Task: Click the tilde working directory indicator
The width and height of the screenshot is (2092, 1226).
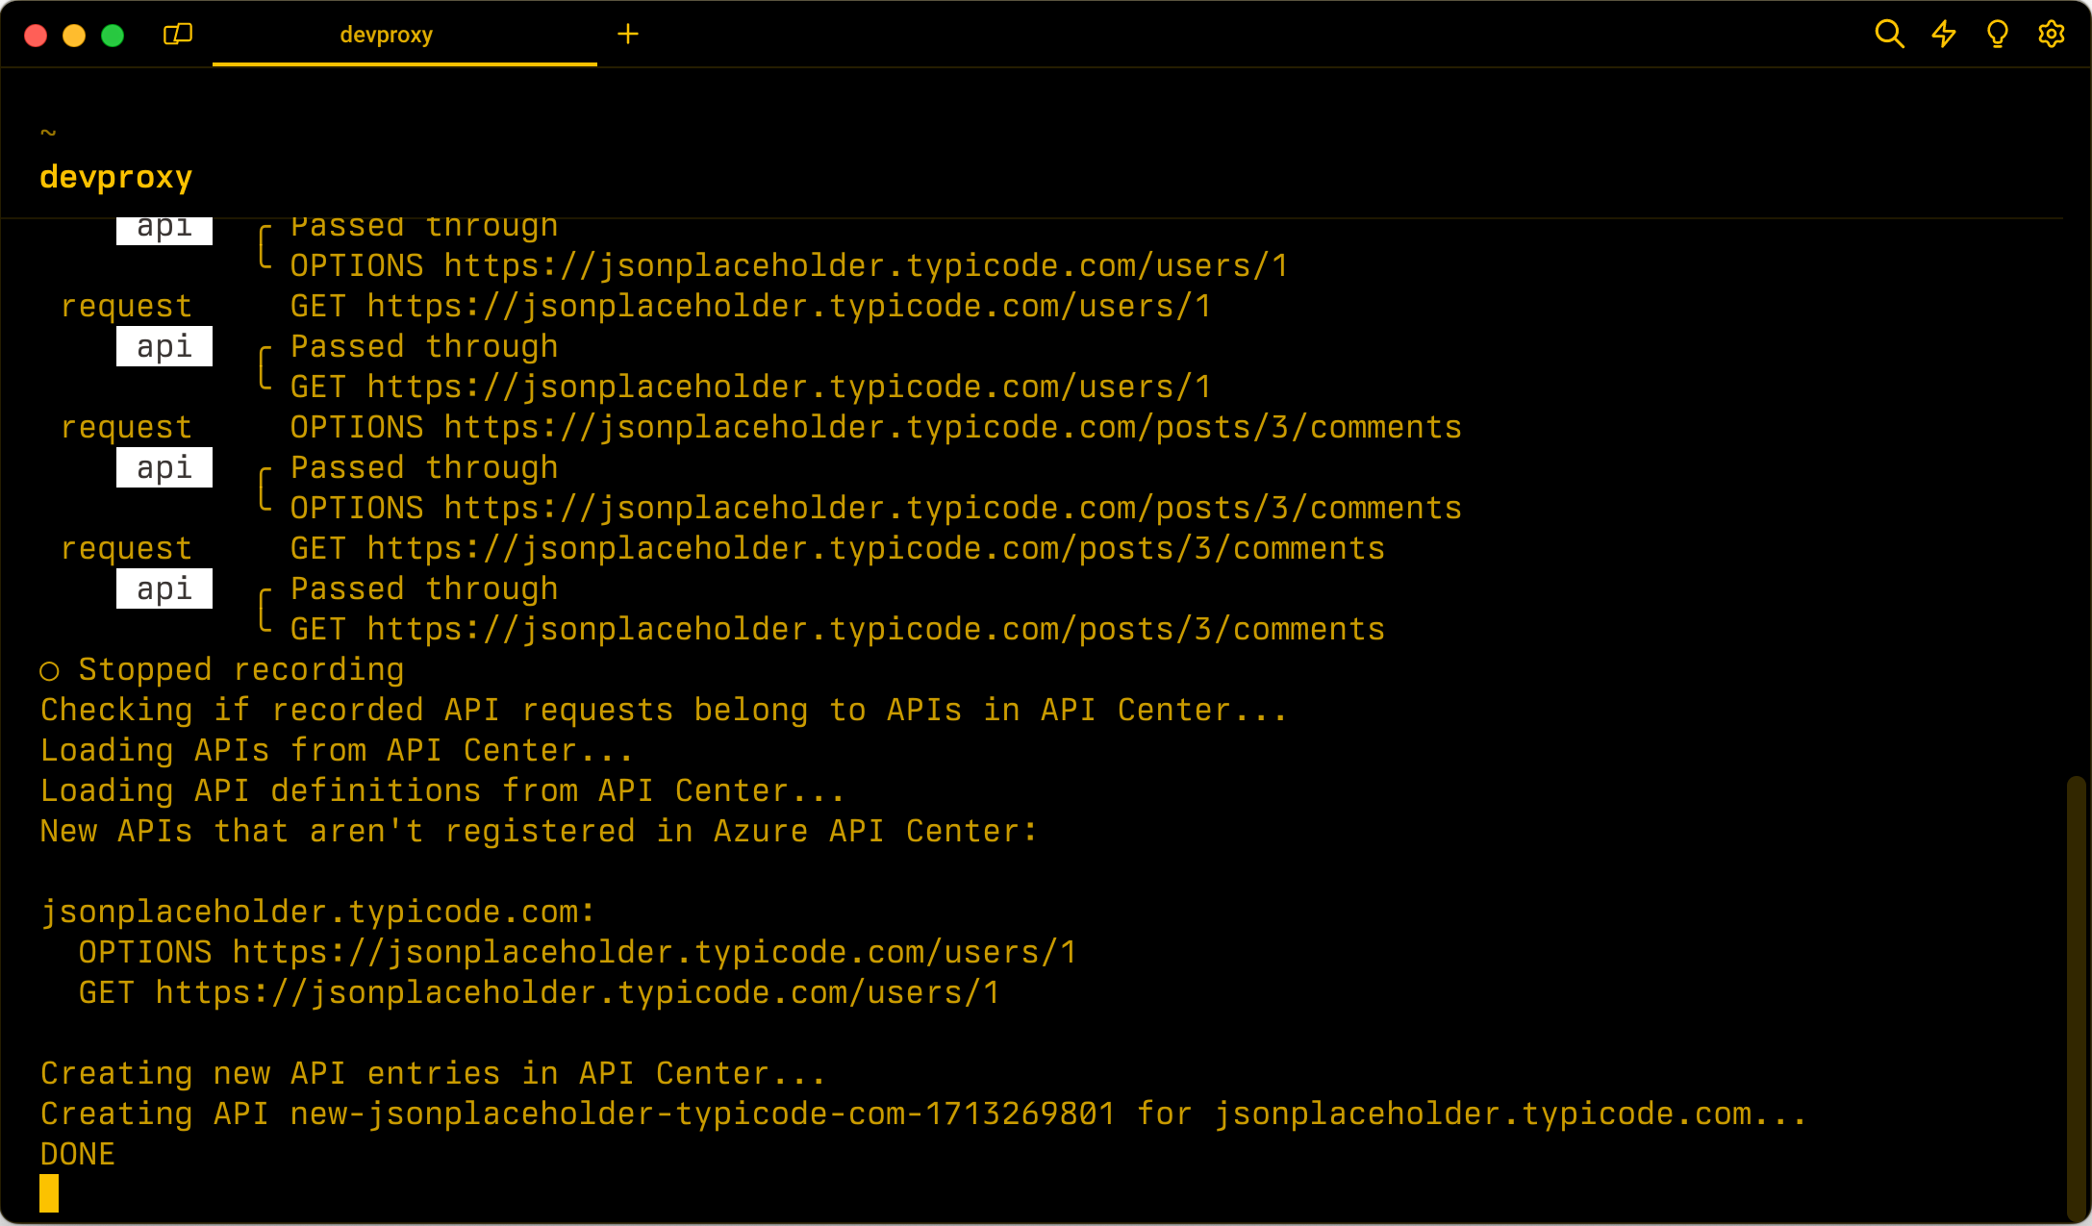Action: [x=48, y=132]
